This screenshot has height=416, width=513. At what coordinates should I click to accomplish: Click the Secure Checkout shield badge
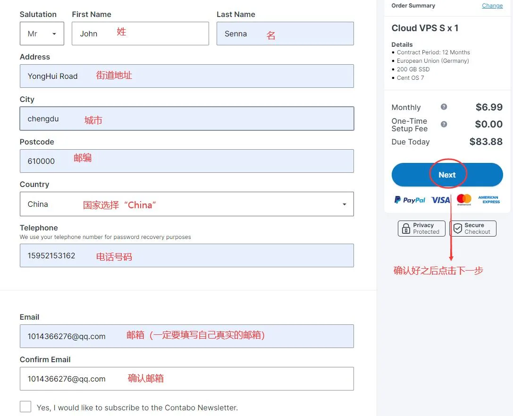[x=472, y=229]
